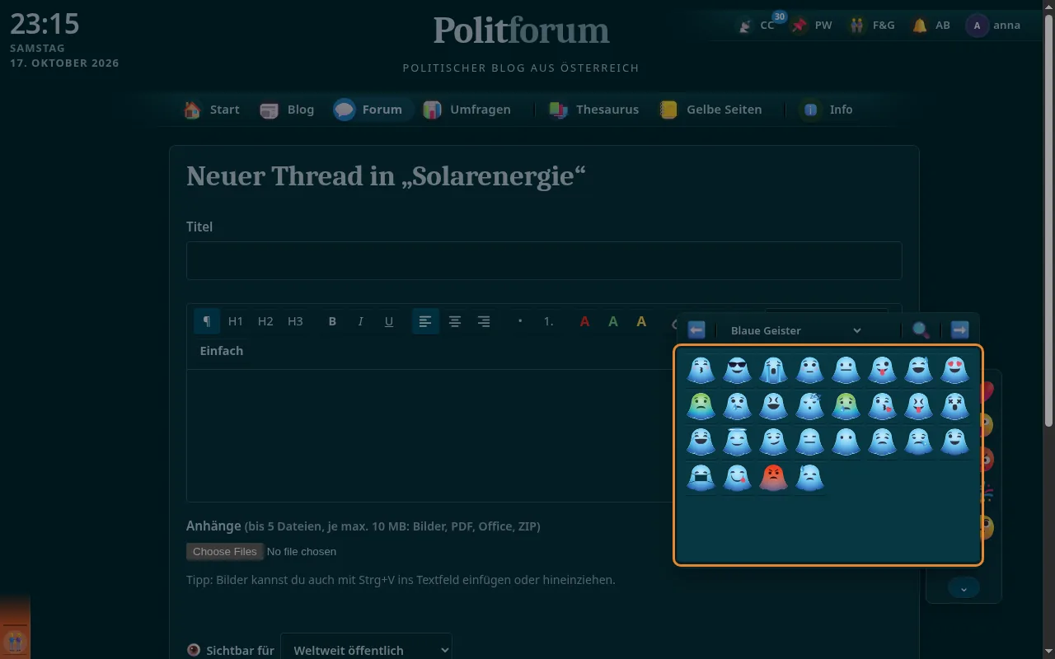
Task: Open the anna user account menu
Action: (994, 26)
